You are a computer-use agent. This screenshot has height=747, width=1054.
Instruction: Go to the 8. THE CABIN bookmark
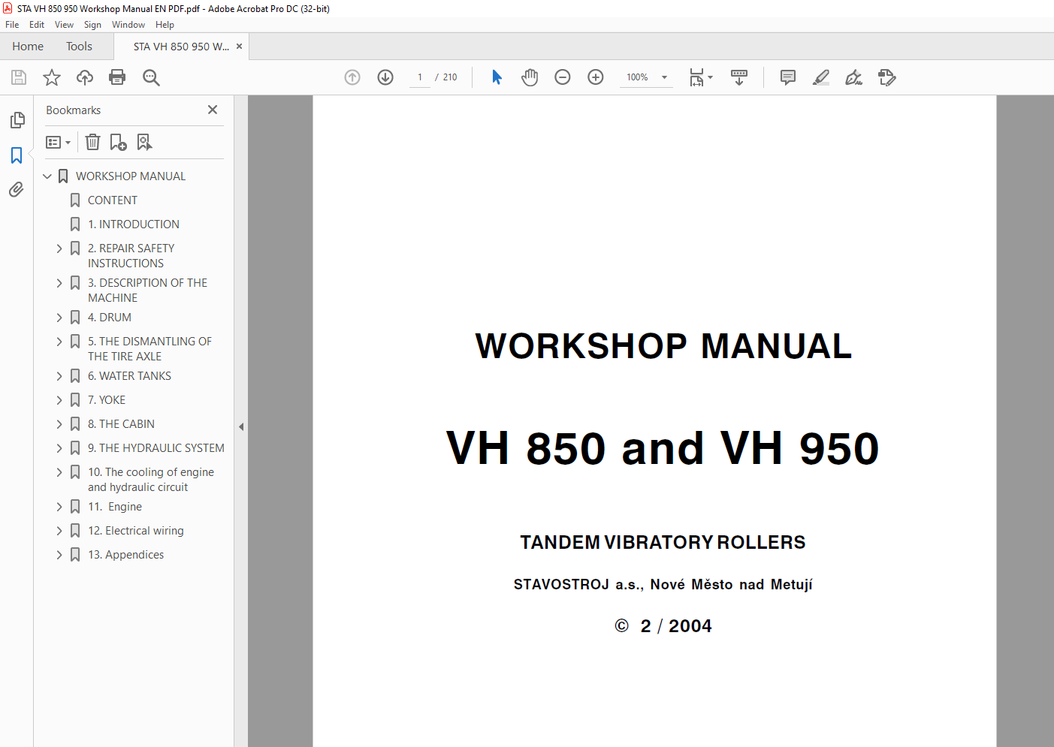(x=121, y=424)
